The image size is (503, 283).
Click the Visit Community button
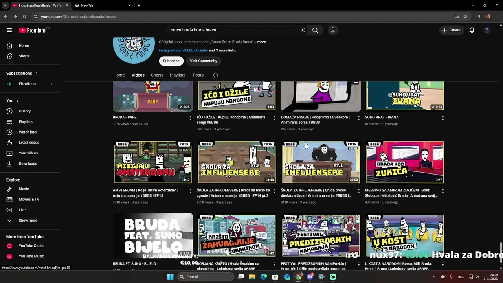point(204,61)
